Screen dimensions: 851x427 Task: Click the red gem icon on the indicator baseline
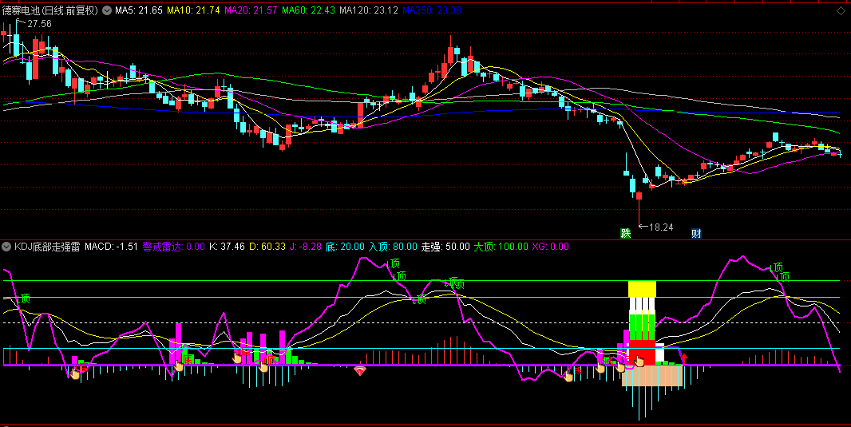pos(360,371)
